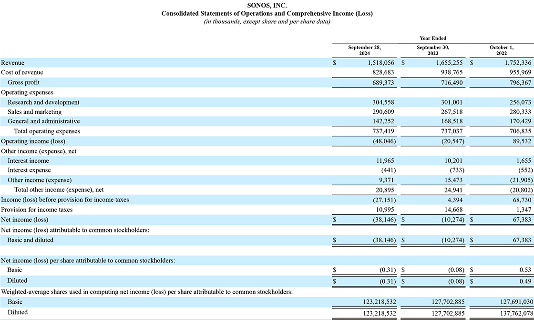Click pre-tax income value 68,730
The image size is (534, 320).
[x=522, y=200]
